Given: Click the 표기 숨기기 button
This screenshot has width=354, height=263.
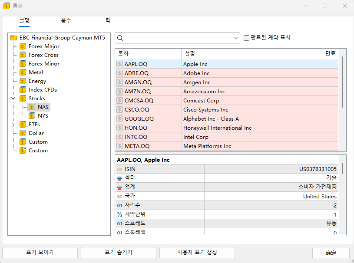Looking at the screenshot, I should tap(119, 253).
